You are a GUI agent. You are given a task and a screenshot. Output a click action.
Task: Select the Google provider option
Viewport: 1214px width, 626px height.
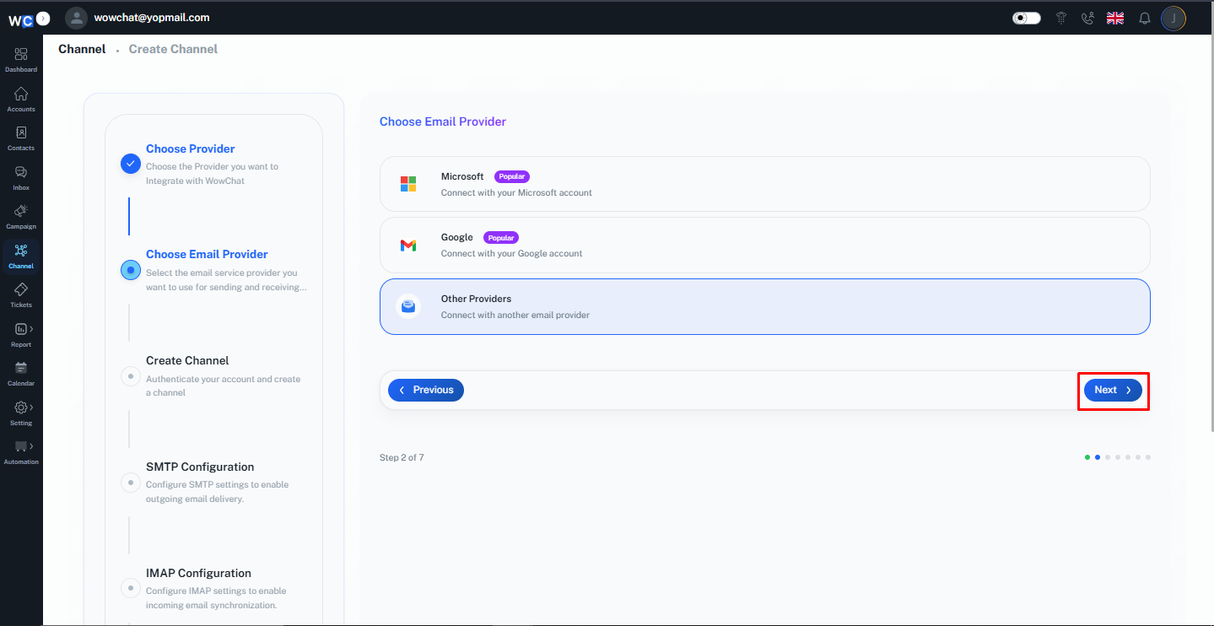click(x=765, y=245)
